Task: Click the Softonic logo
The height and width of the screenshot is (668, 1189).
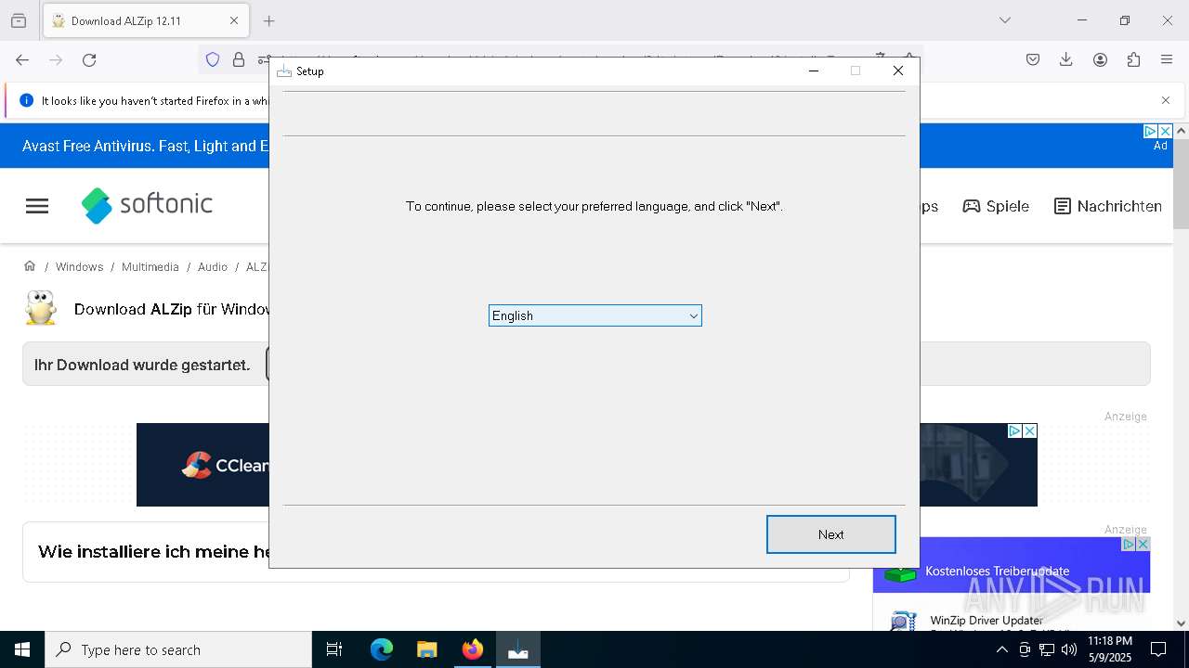Action: (x=148, y=205)
